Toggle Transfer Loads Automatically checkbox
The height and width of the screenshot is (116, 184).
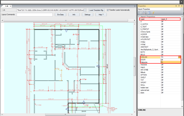coord(108,10)
